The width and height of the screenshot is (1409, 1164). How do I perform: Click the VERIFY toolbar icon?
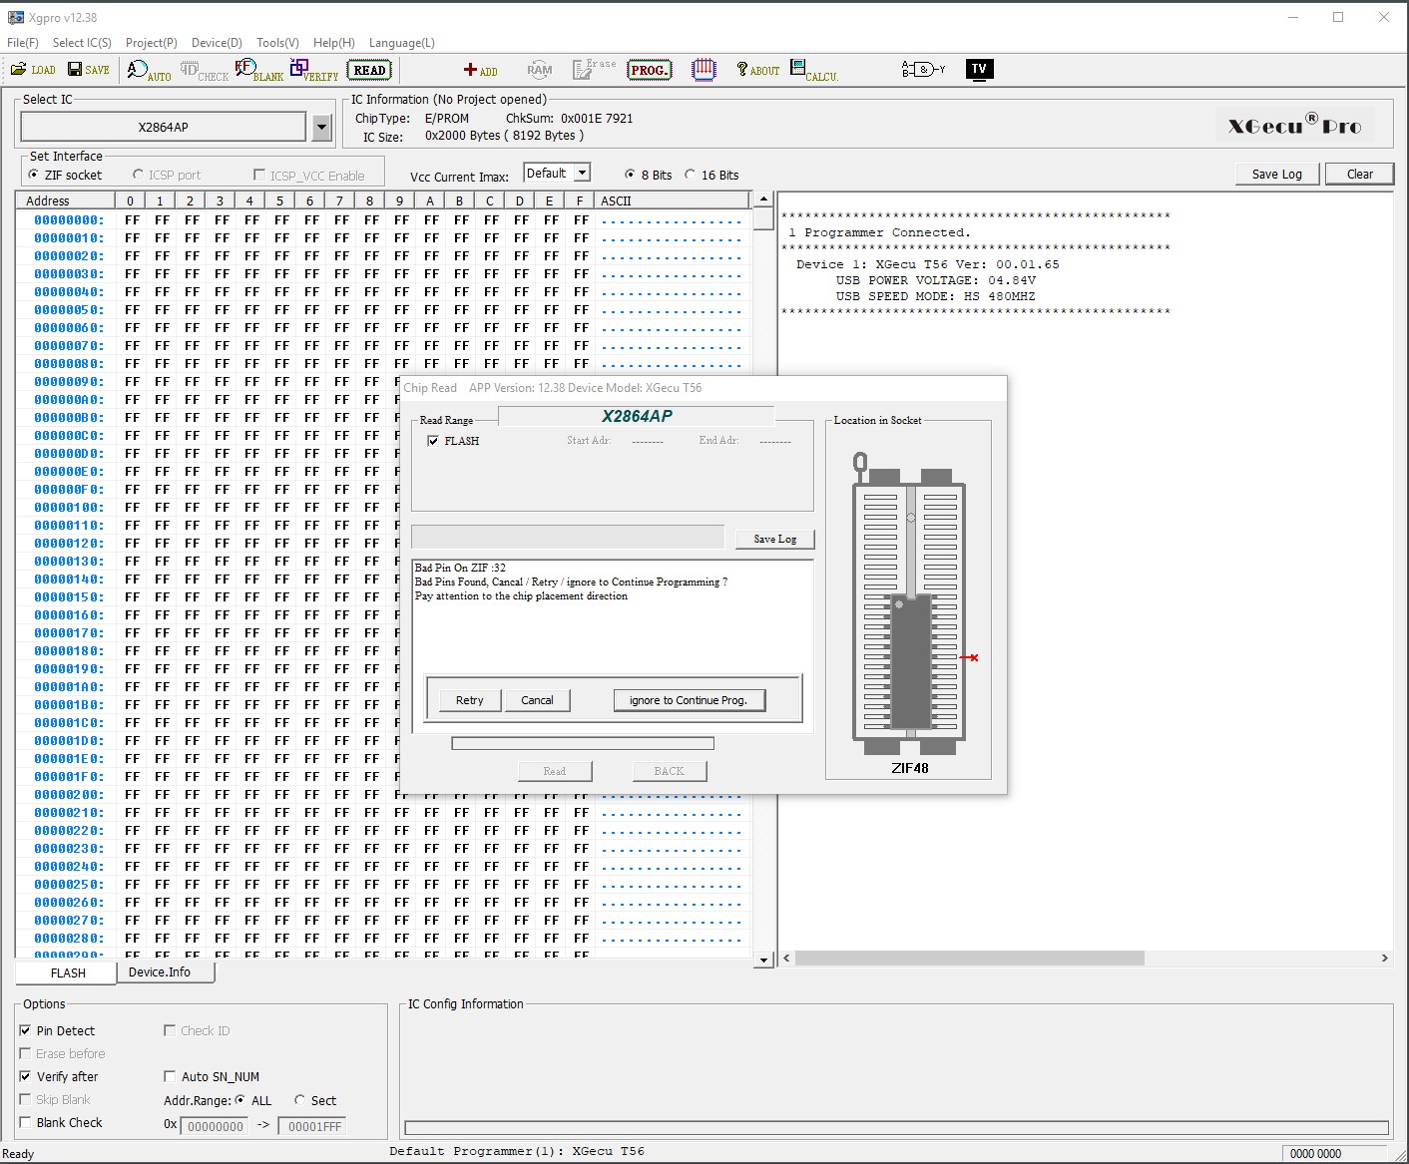click(x=313, y=70)
